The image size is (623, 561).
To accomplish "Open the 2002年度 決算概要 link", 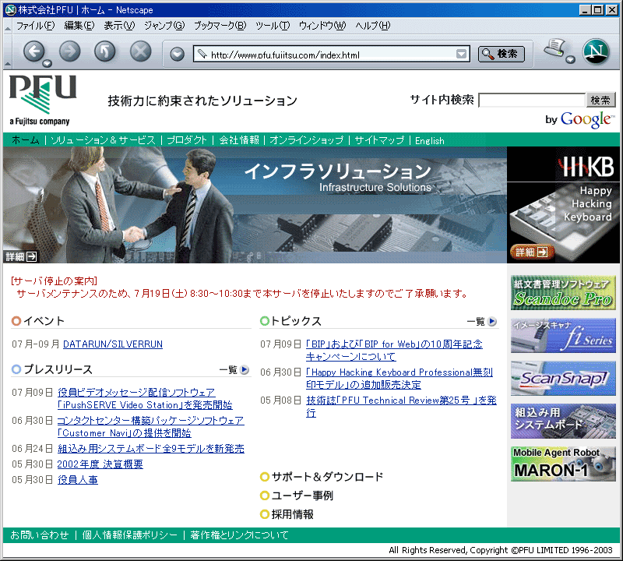I will [x=100, y=464].
